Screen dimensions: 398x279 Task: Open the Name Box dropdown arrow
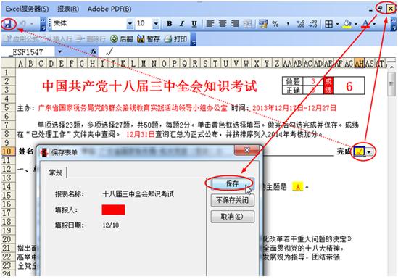[59, 51]
